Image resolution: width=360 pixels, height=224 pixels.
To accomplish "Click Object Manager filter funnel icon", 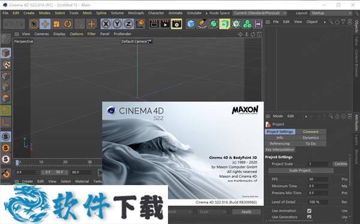I will tap(343, 22).
